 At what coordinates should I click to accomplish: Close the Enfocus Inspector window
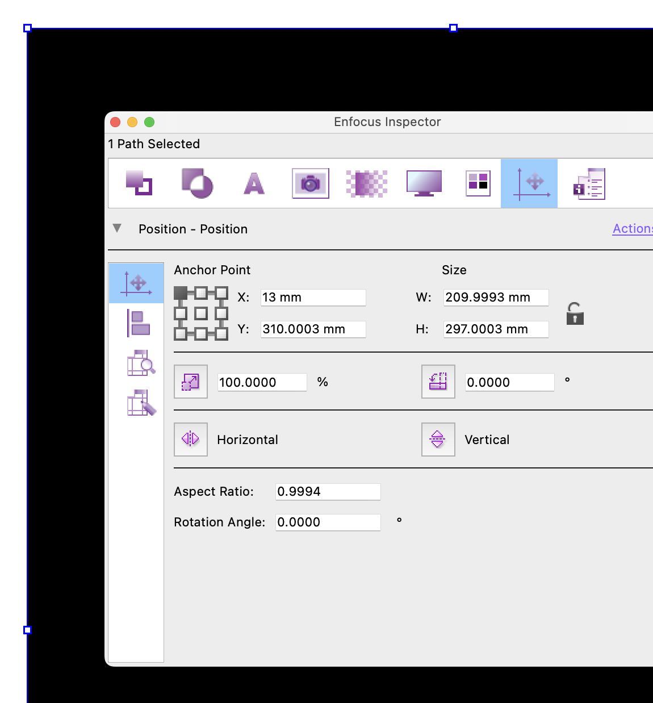(115, 122)
